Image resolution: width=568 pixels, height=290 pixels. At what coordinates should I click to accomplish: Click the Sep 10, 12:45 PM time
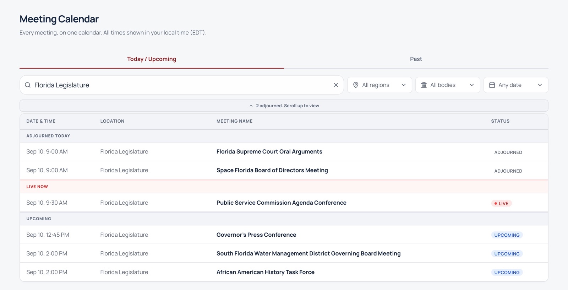click(48, 235)
